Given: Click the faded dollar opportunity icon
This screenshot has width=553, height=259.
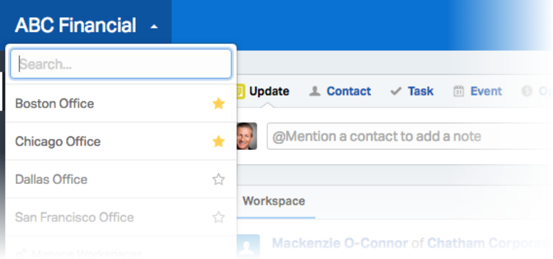Looking at the screenshot, I should [x=527, y=91].
